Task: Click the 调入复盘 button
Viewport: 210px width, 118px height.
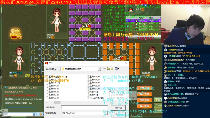Action: (144, 106)
